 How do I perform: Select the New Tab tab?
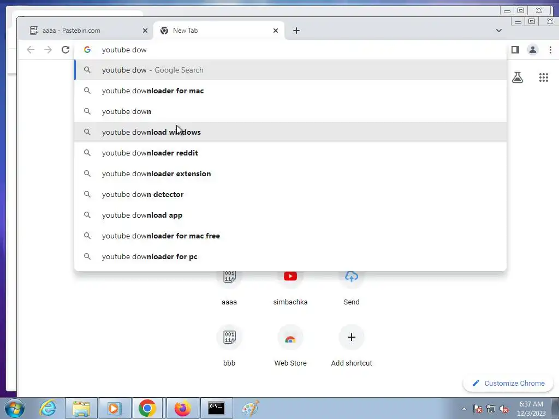(219, 31)
